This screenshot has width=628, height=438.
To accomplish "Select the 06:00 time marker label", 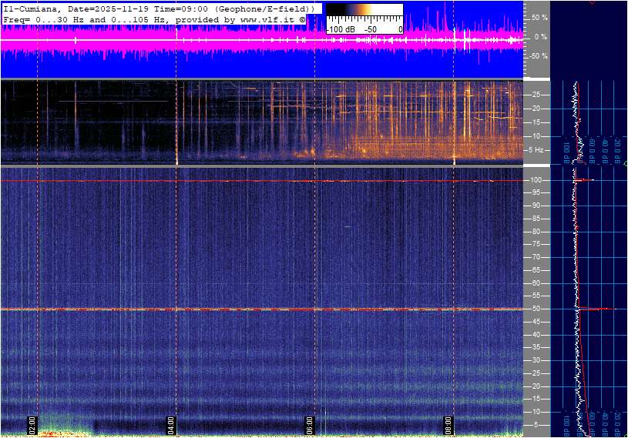I will tap(310, 424).
